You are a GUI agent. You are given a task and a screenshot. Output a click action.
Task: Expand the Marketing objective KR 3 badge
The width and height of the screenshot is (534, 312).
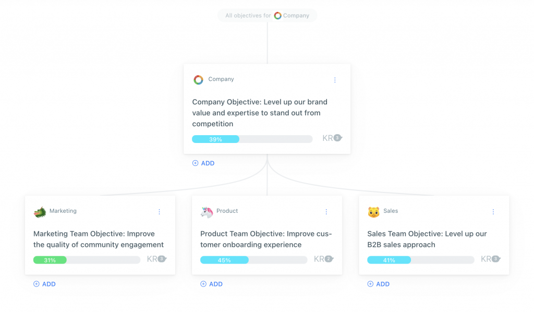[x=156, y=259]
